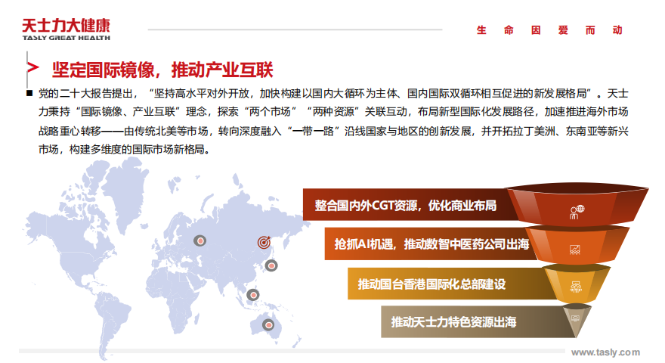Viewport: 665px width, 363px height.
Task: Click the paragraph line starting 市场，构建多维度
Action: click(x=124, y=150)
